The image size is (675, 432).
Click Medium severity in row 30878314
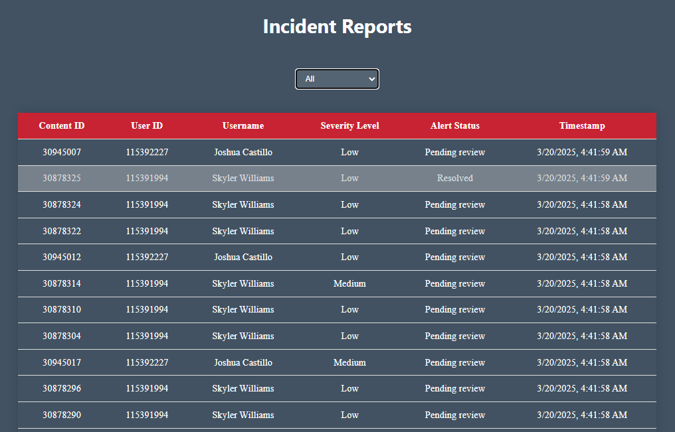click(x=349, y=284)
